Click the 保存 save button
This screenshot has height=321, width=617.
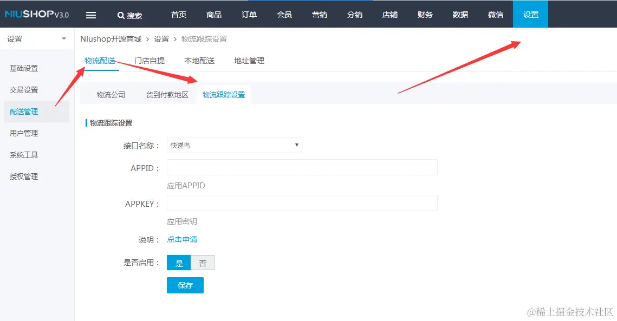(x=185, y=285)
